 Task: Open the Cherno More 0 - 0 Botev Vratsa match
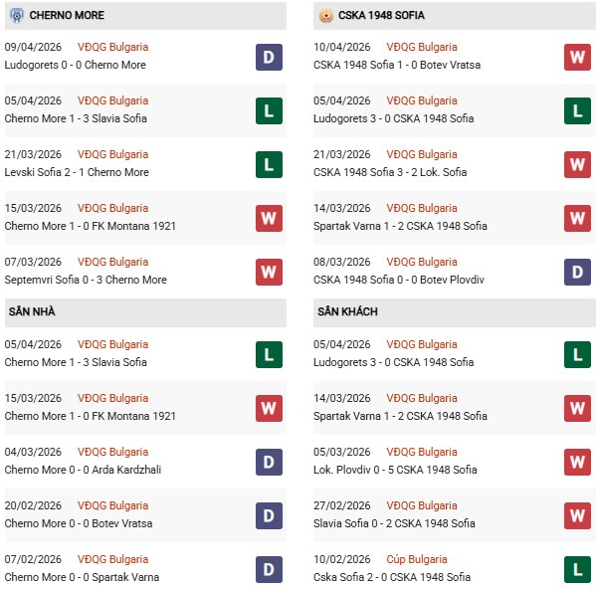[x=81, y=523]
